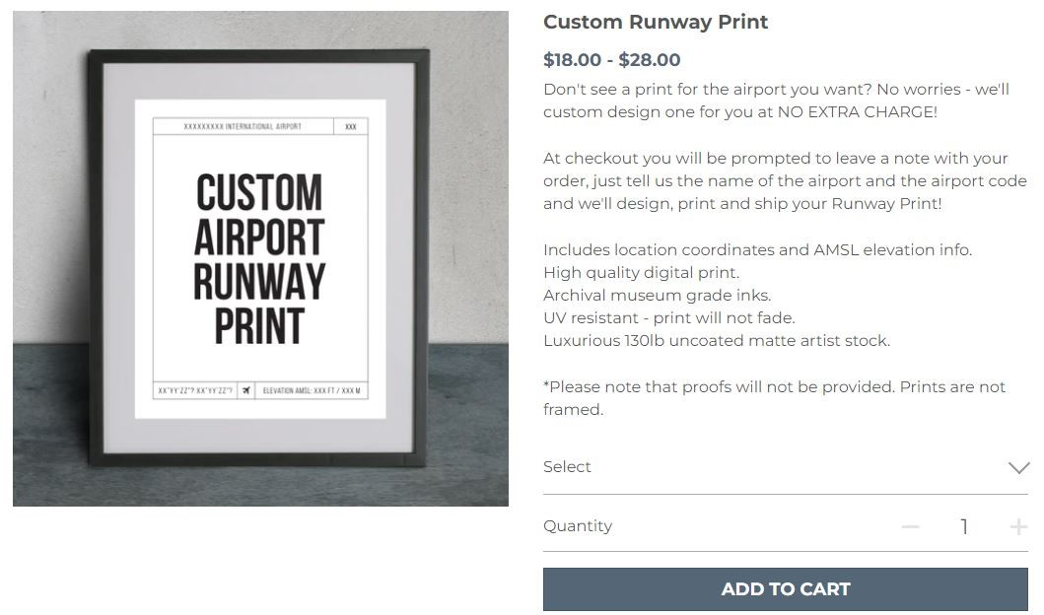Add the print to cart
The image size is (1044, 615).
pyautogui.click(x=785, y=589)
